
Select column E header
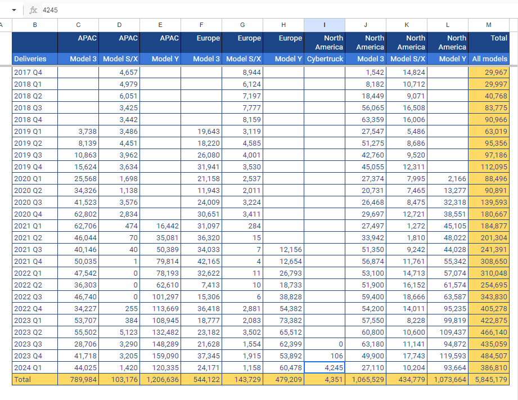(x=160, y=25)
